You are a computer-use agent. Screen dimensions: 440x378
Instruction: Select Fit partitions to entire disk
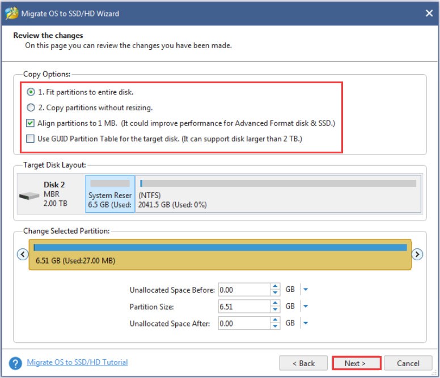[31, 92]
